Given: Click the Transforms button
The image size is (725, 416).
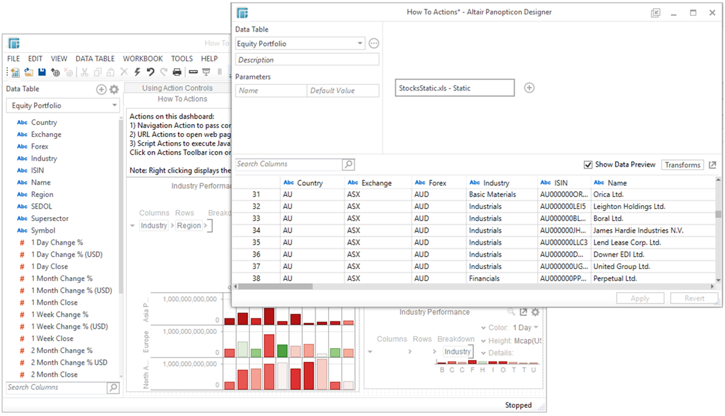Looking at the screenshot, I should tap(682, 165).
